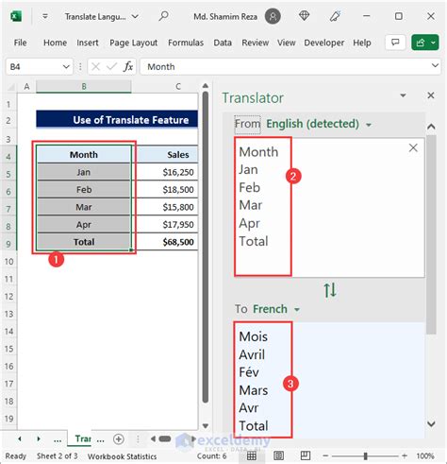Image resolution: width=447 pixels, height=464 pixels.
Task: Click the pen drawing icon in title bar
Action: [x=335, y=16]
